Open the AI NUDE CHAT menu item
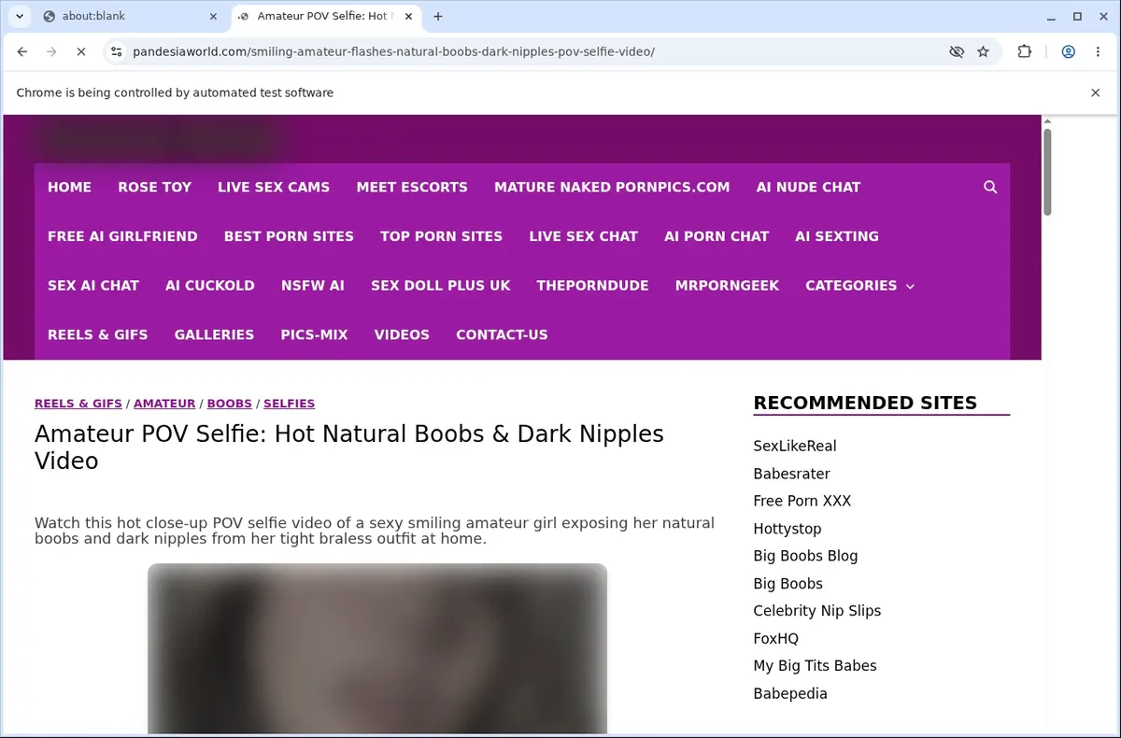1121x738 pixels. pyautogui.click(x=808, y=187)
